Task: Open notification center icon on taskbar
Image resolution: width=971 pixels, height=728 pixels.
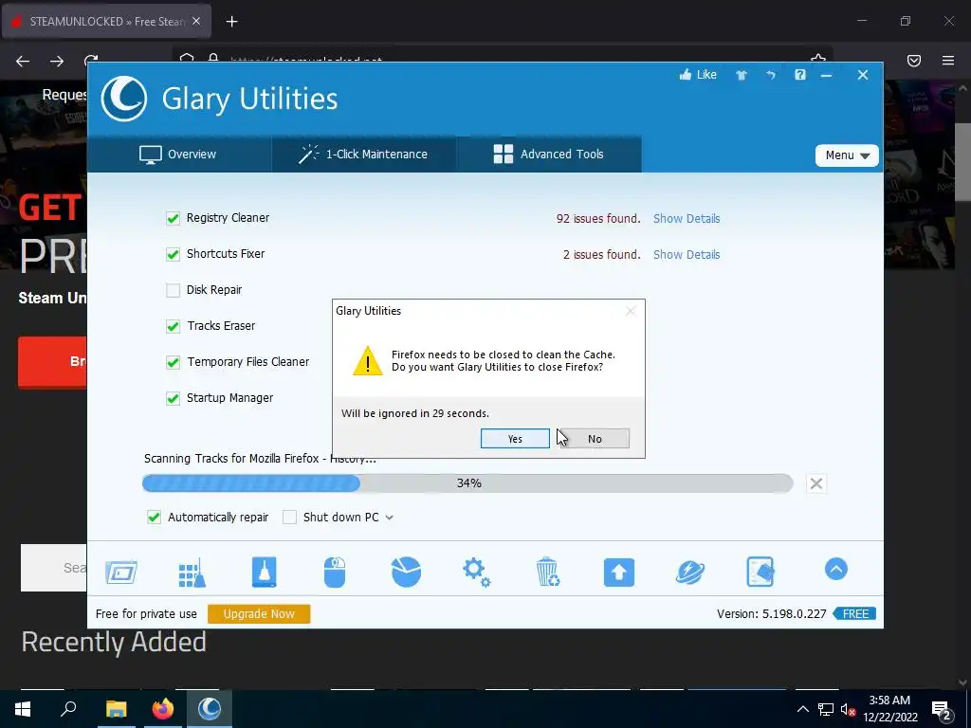Action: pos(942,709)
